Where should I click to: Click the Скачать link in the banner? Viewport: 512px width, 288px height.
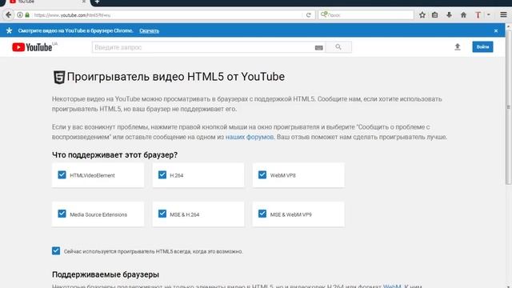click(x=150, y=30)
